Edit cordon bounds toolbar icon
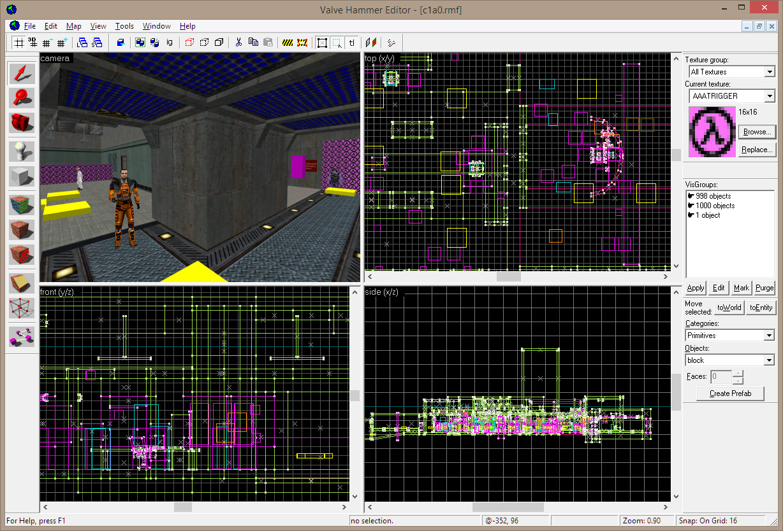The height and width of the screenshot is (531, 783). click(x=302, y=43)
